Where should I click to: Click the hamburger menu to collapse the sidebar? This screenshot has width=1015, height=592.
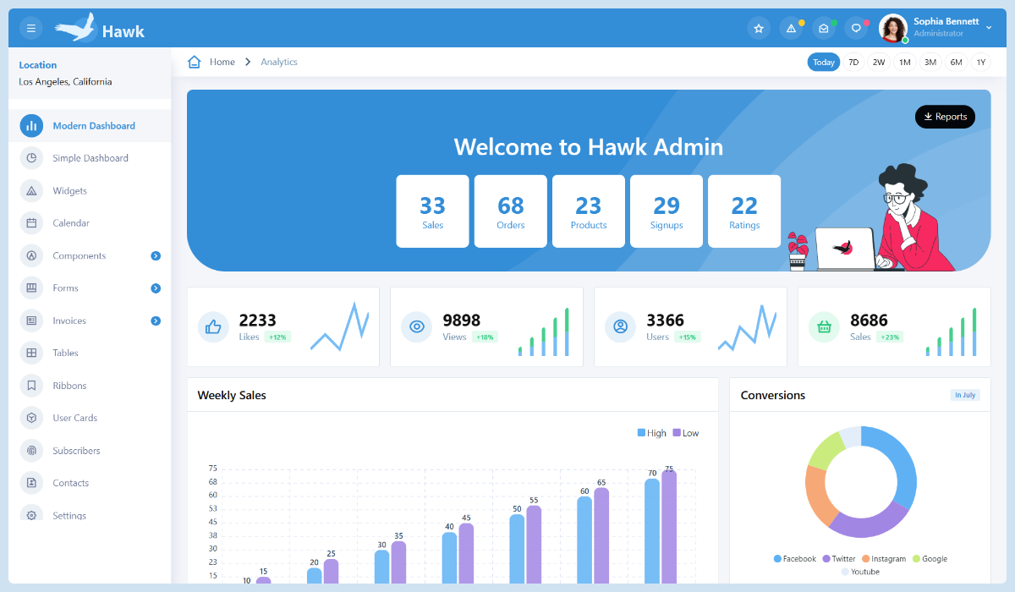pos(30,27)
